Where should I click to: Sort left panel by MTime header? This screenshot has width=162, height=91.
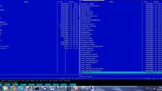click(71, 2)
